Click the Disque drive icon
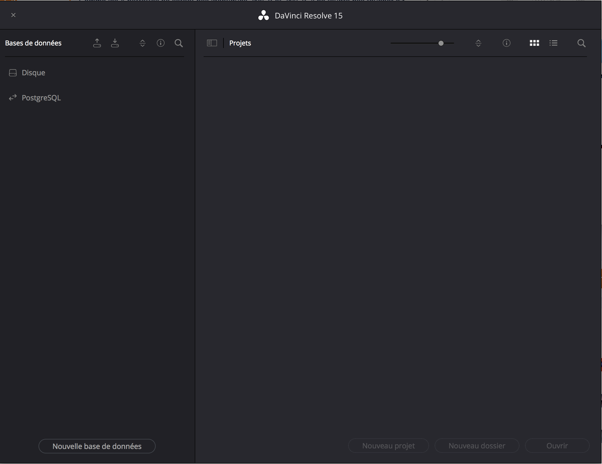 click(13, 73)
